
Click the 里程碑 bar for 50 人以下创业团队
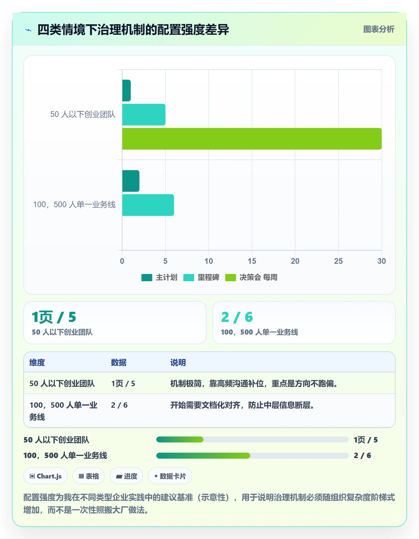tap(144, 115)
